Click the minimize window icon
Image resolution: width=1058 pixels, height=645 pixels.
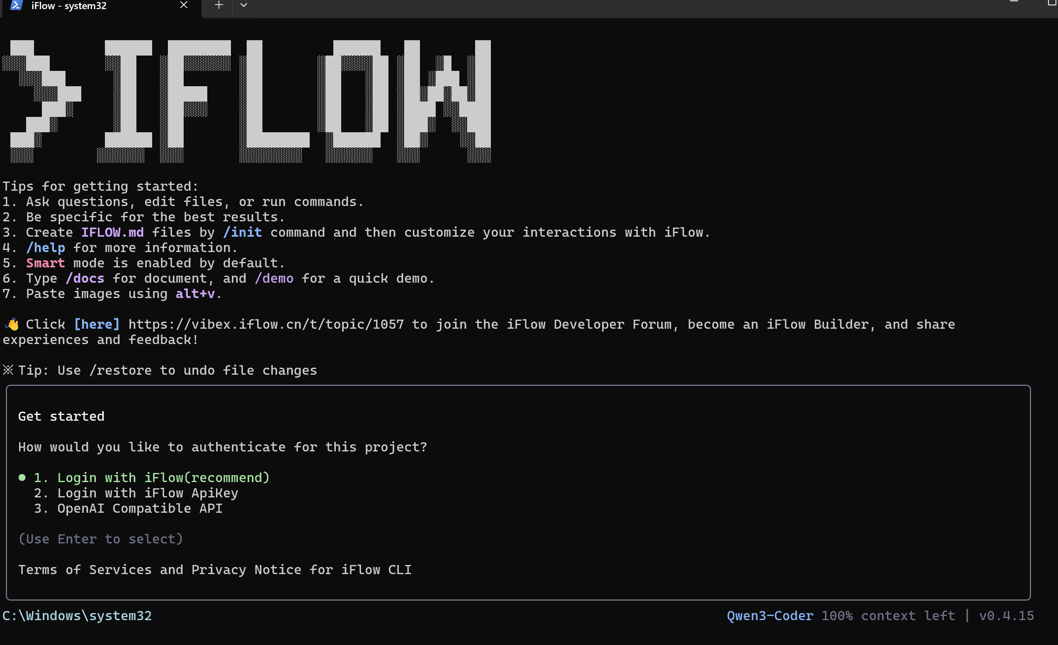(x=1014, y=2)
